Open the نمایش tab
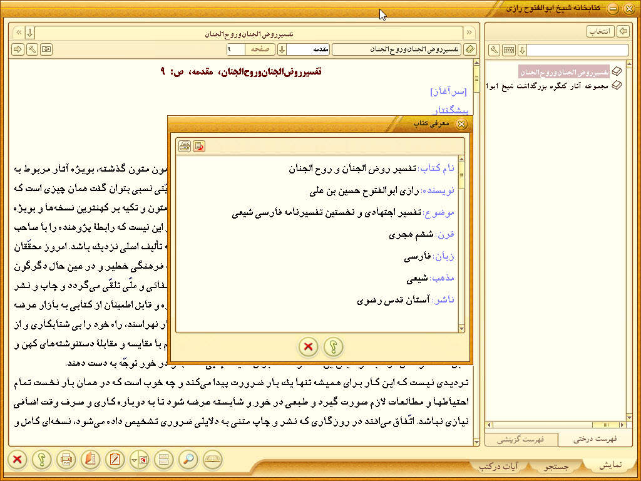 tap(610, 465)
